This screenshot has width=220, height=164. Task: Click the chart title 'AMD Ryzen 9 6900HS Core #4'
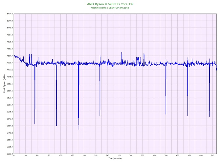click(x=110, y=4)
